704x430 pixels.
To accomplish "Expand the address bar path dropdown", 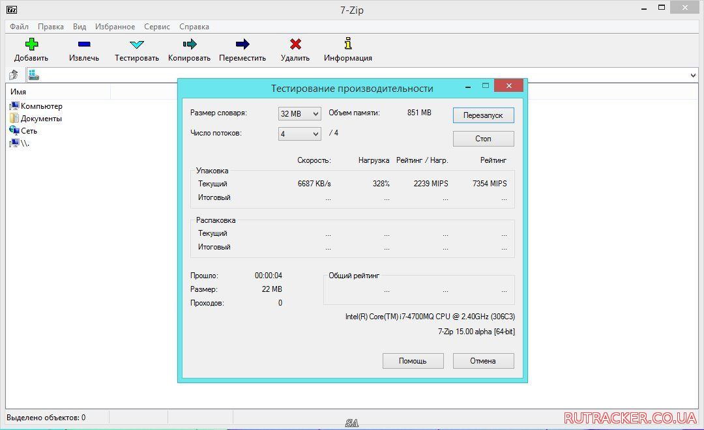I will (693, 75).
